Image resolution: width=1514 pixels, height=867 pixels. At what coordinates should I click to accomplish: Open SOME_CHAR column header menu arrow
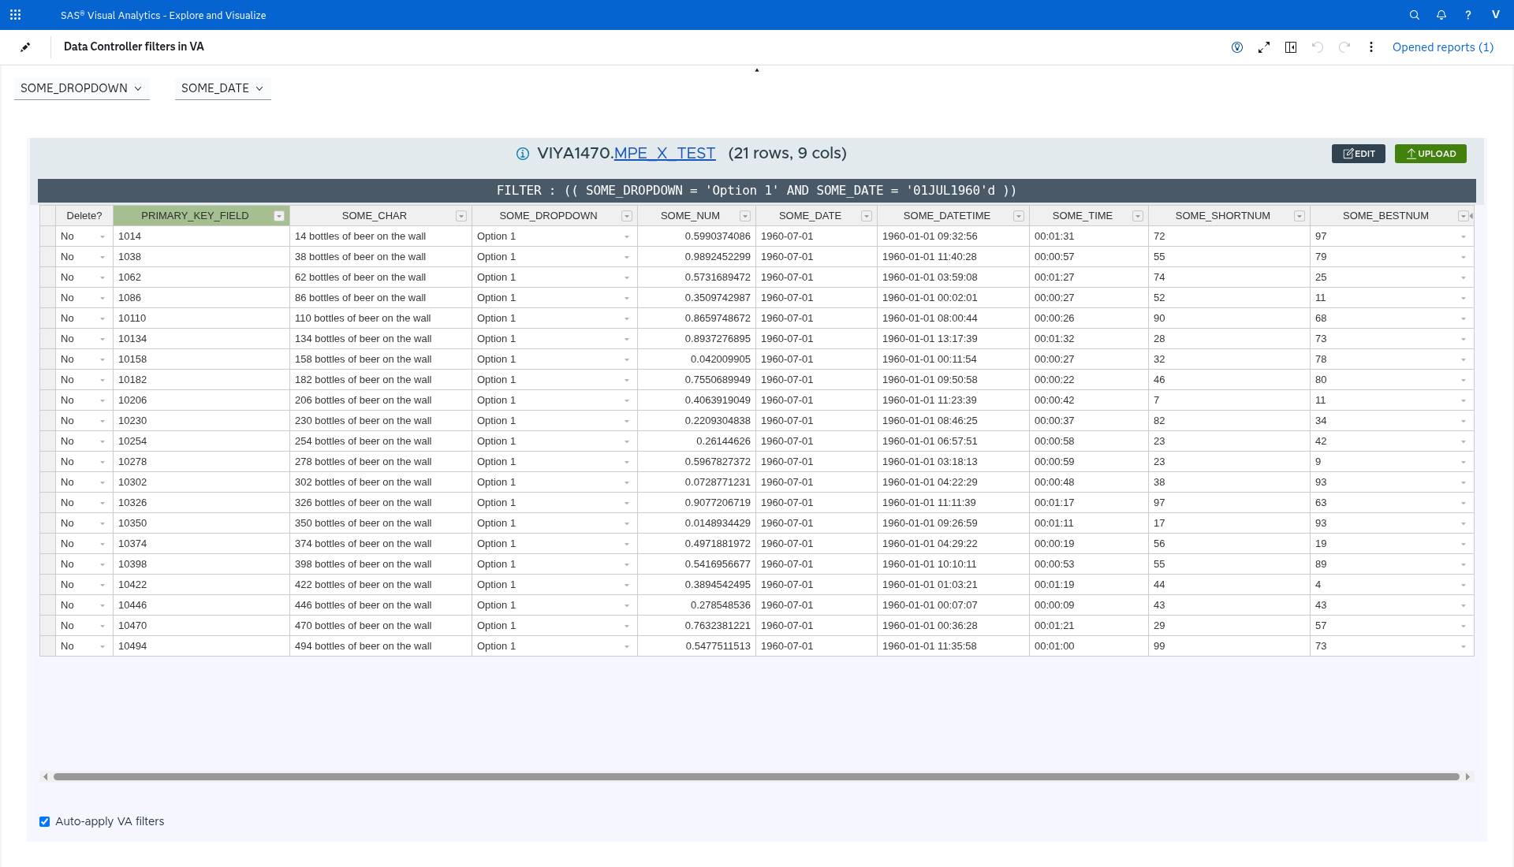[x=461, y=216]
